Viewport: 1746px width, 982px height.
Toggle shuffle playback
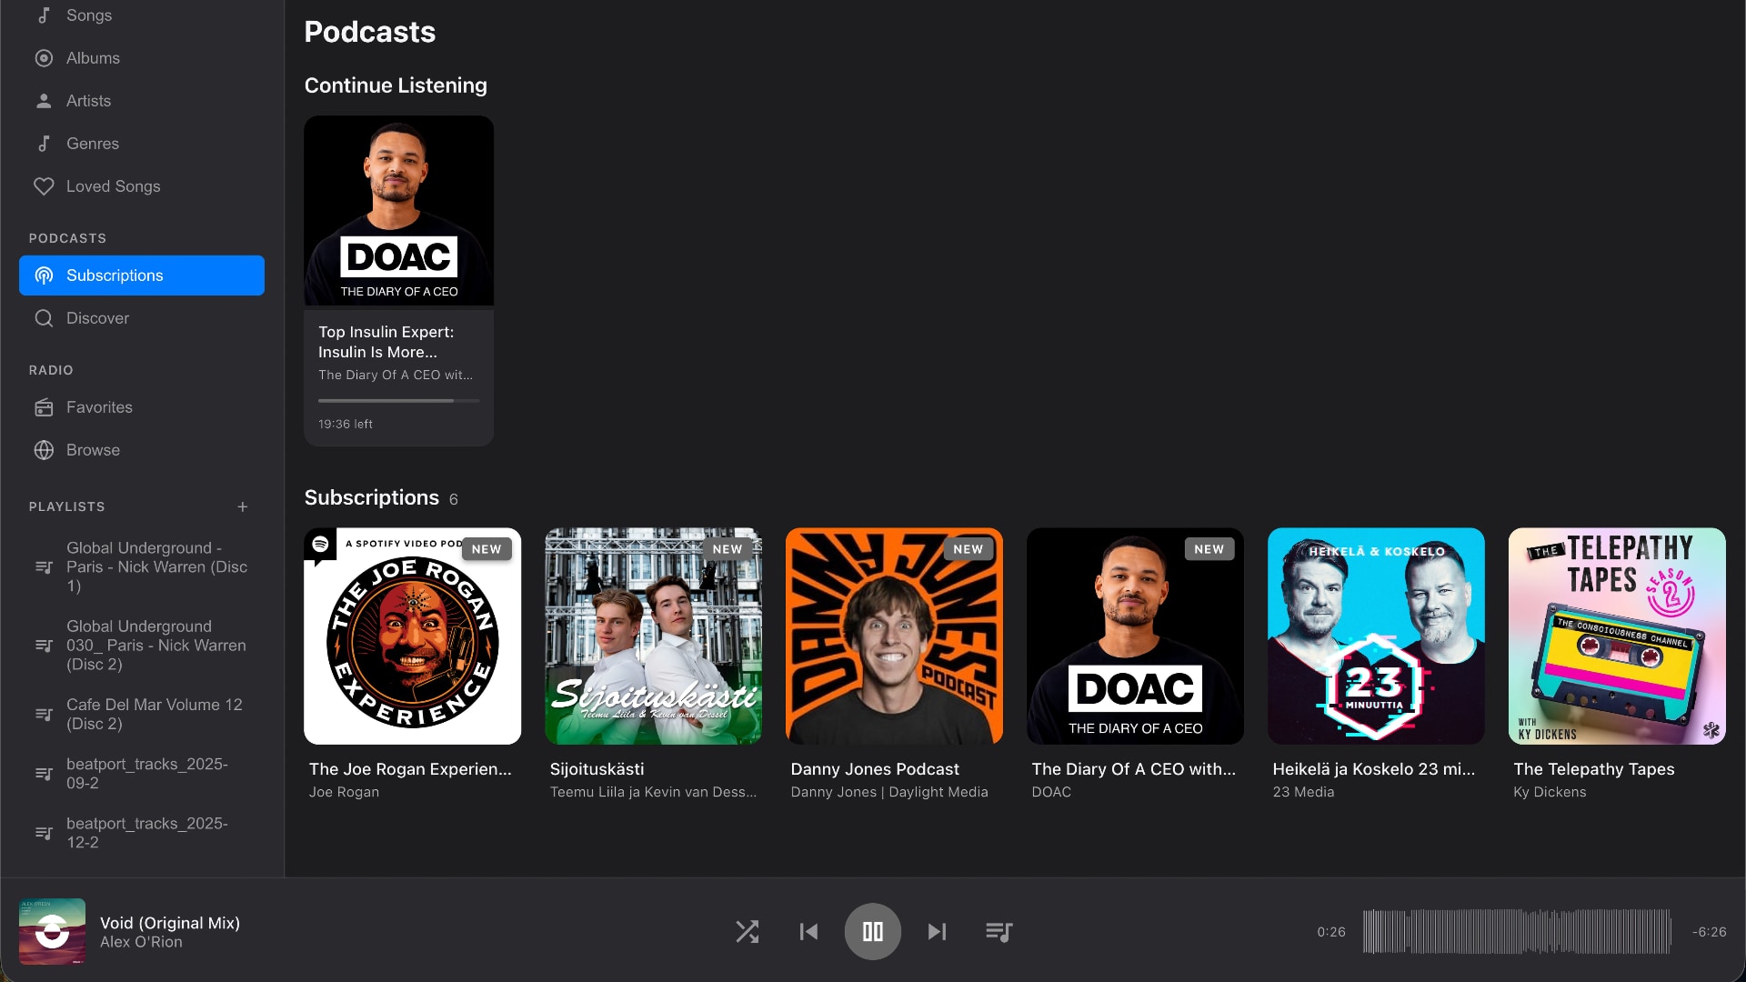click(x=747, y=931)
